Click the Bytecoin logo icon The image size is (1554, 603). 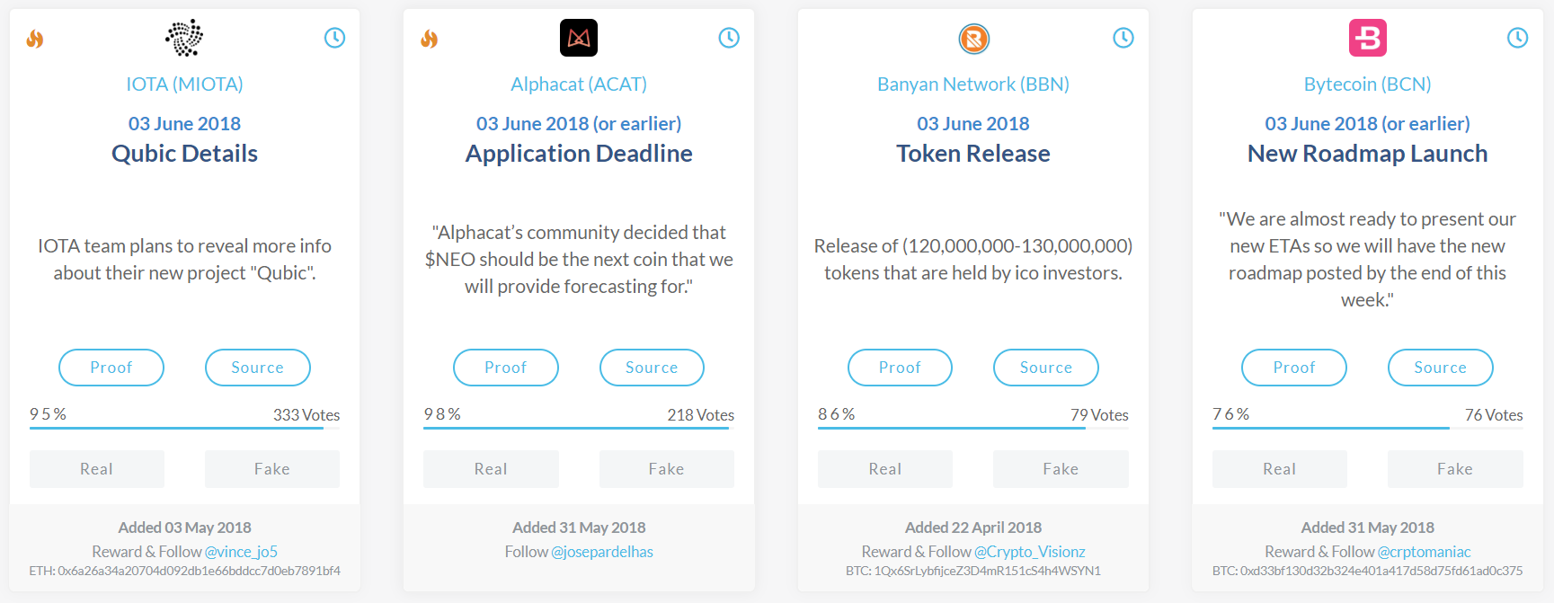[1368, 38]
